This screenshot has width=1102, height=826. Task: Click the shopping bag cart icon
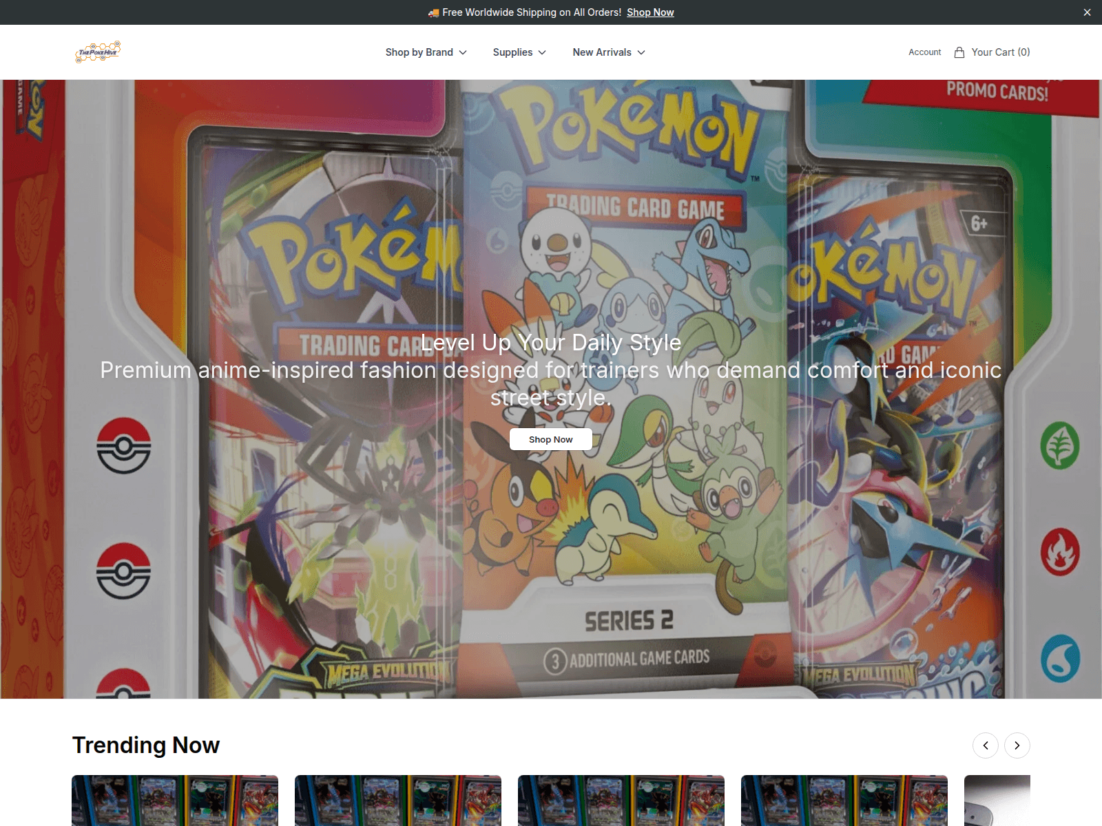pyautogui.click(x=959, y=52)
